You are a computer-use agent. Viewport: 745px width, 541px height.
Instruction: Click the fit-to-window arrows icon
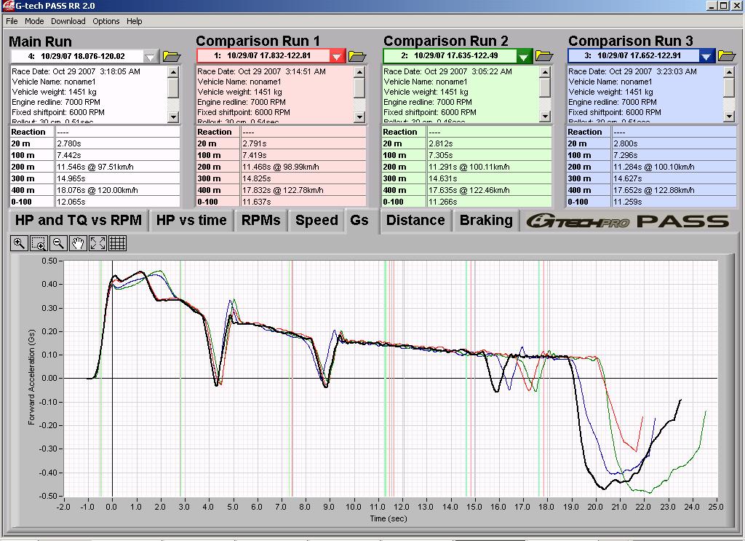coord(98,243)
